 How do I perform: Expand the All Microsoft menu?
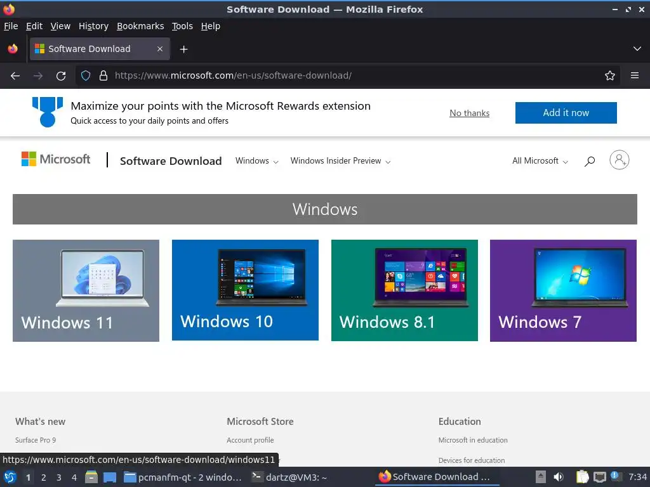[x=540, y=161]
